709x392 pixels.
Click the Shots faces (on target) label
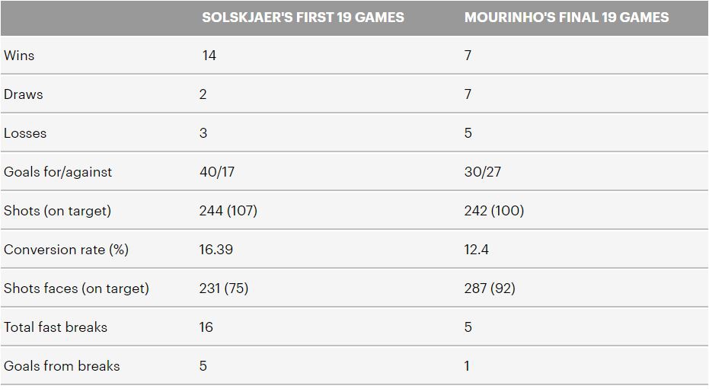tap(76, 288)
